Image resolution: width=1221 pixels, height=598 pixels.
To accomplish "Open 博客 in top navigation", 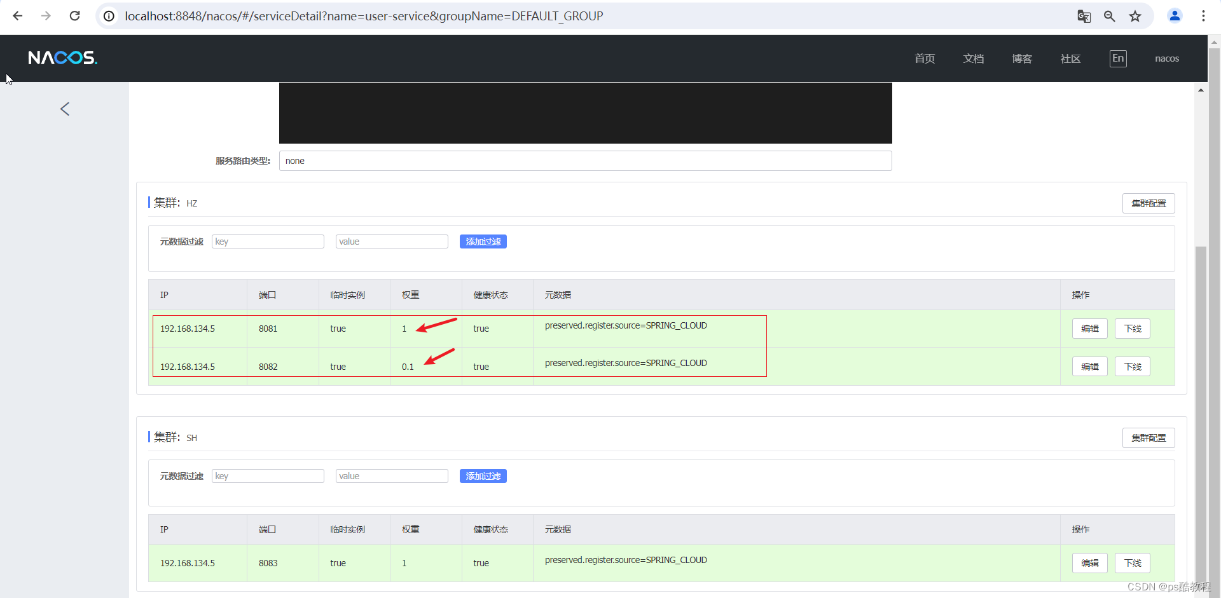I will pyautogui.click(x=1022, y=58).
